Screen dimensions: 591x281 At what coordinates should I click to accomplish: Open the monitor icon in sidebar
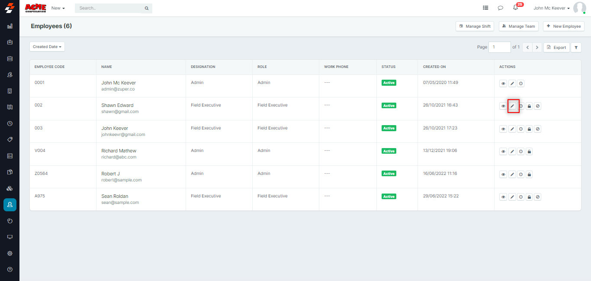pyautogui.click(x=10, y=237)
